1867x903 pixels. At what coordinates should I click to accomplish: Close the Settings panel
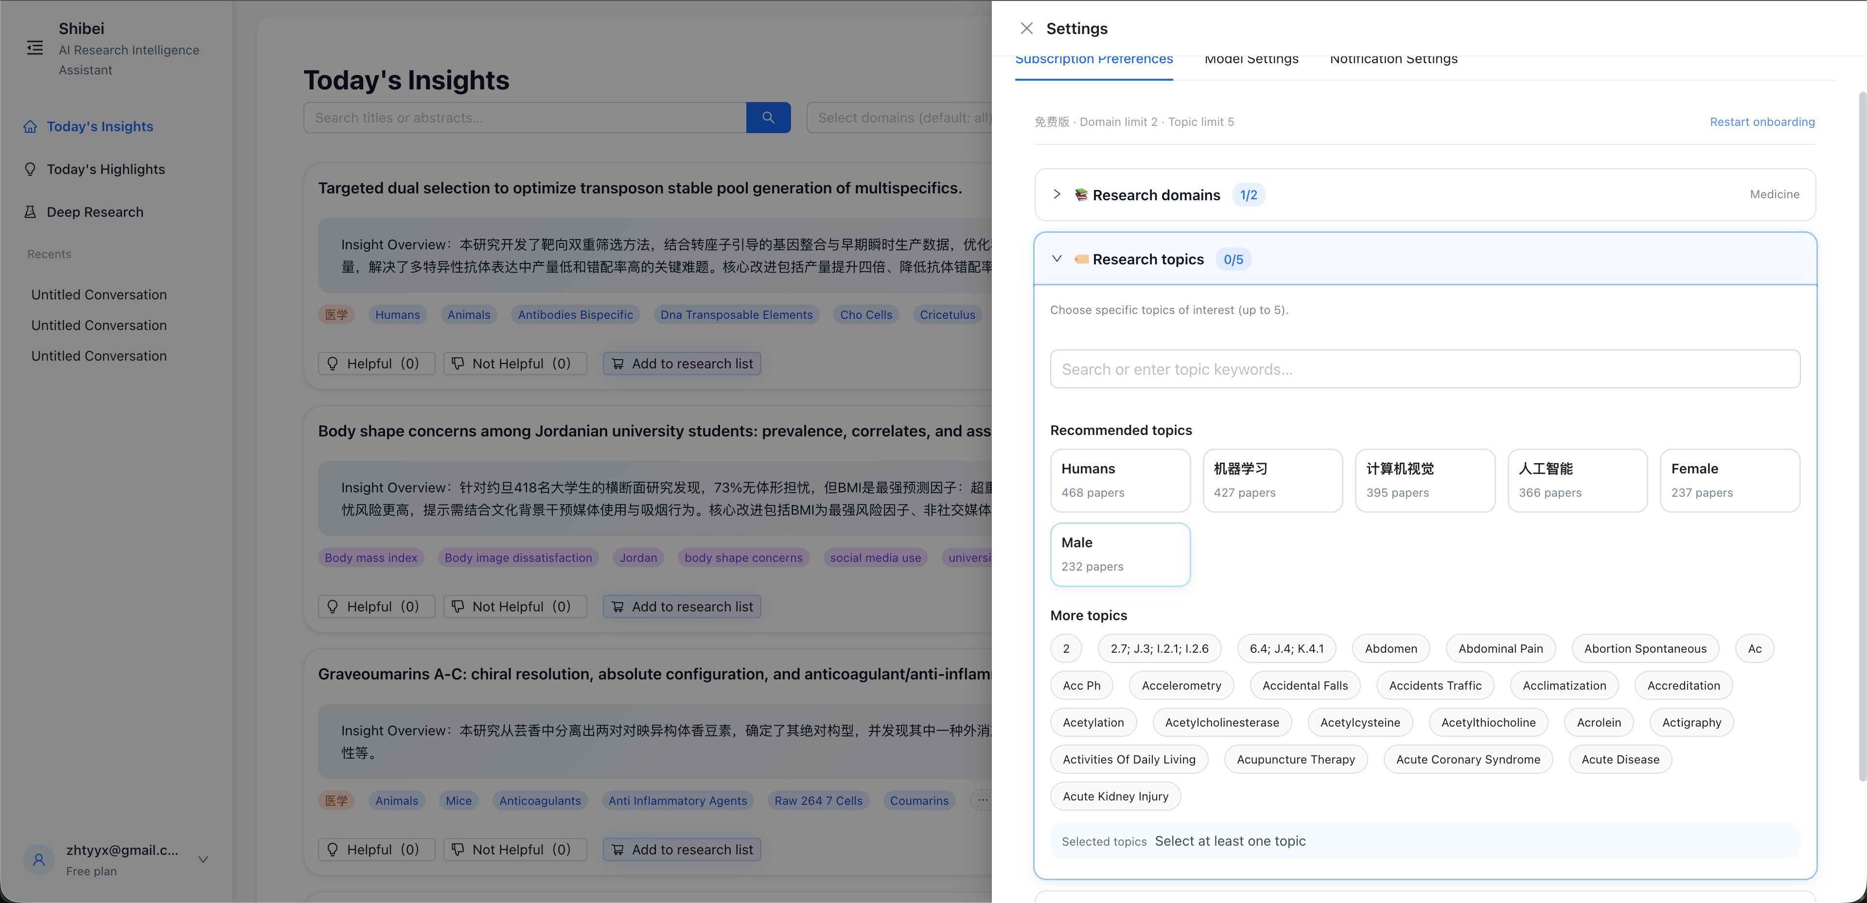[x=1026, y=28]
